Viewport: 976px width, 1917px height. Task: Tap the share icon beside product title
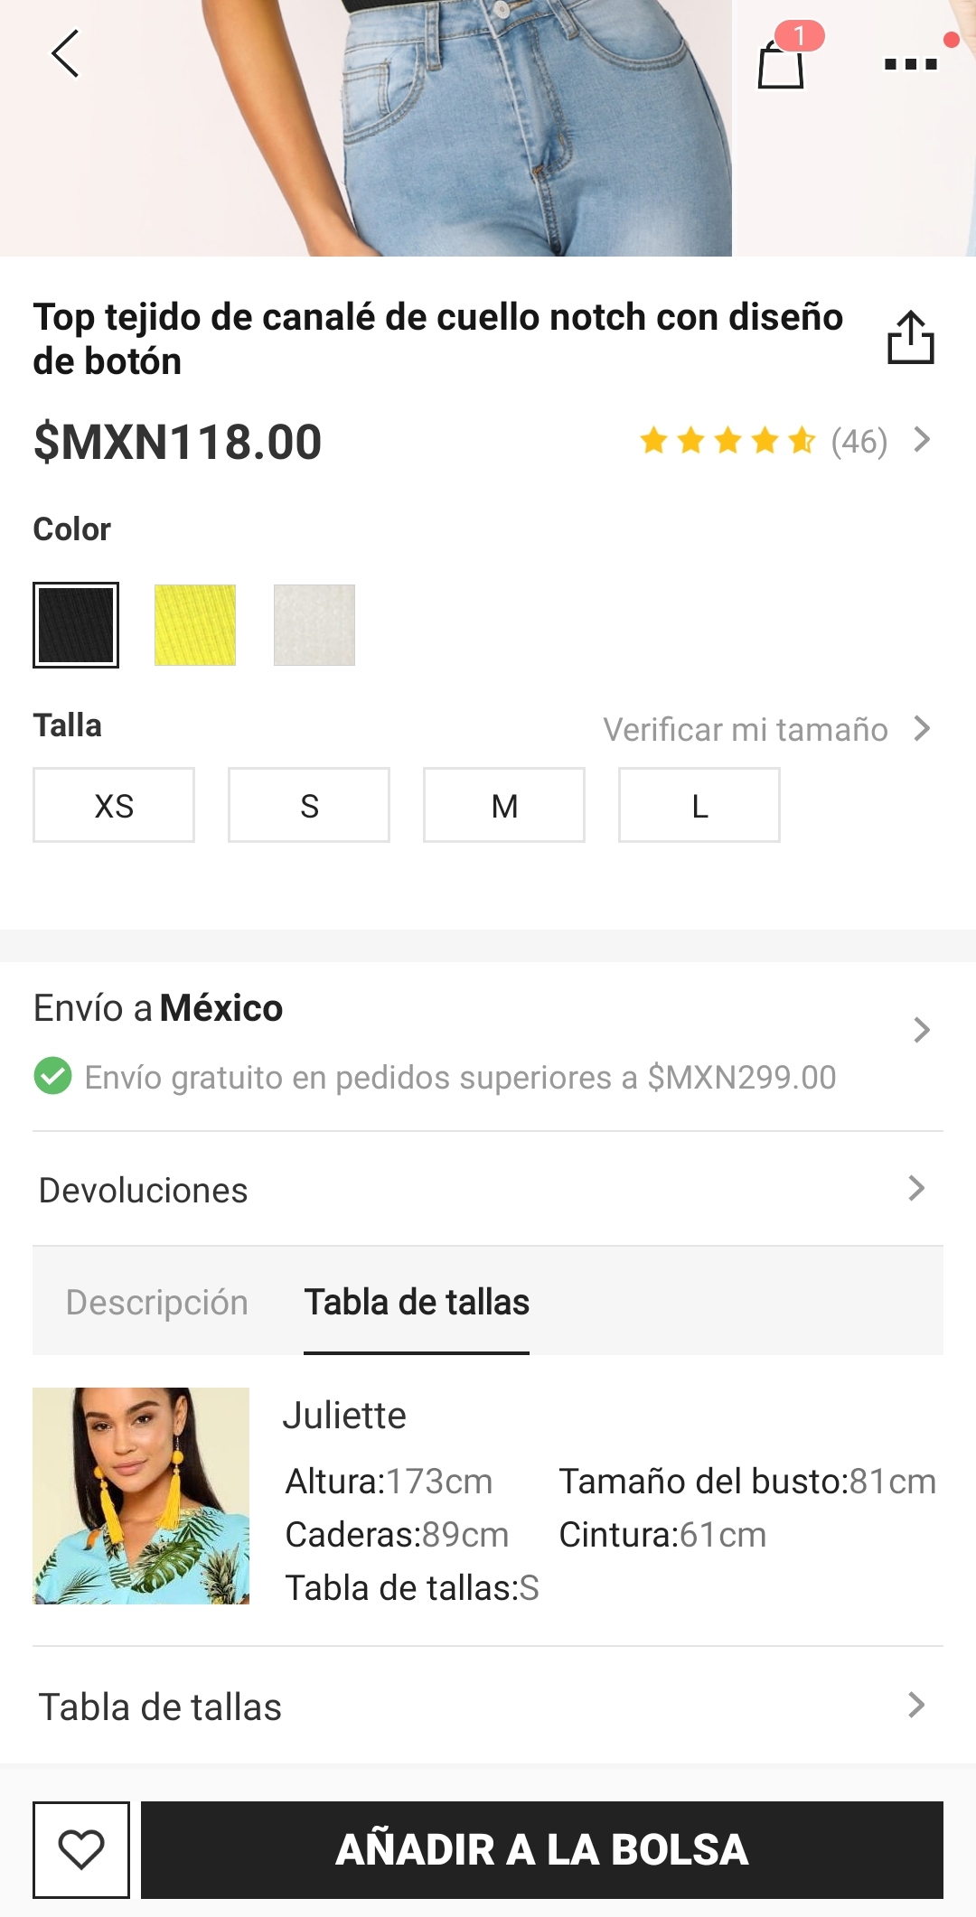click(x=910, y=338)
